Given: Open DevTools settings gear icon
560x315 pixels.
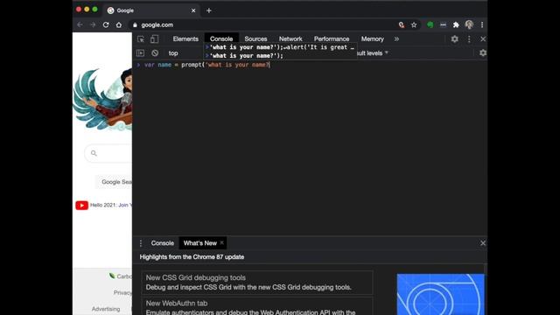Looking at the screenshot, I should 455,38.
